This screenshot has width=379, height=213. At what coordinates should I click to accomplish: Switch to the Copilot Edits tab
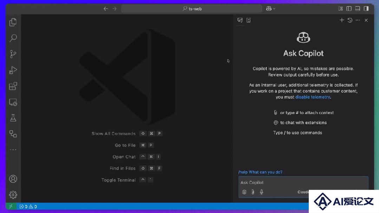[x=248, y=20]
